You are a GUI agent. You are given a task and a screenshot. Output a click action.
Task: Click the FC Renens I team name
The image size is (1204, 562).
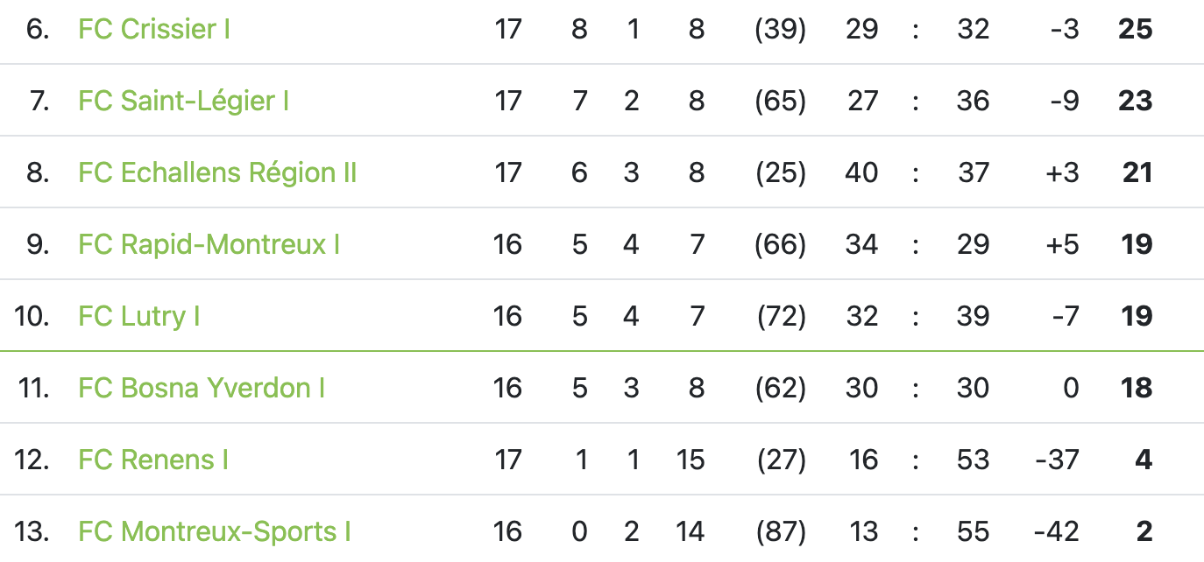pos(153,460)
